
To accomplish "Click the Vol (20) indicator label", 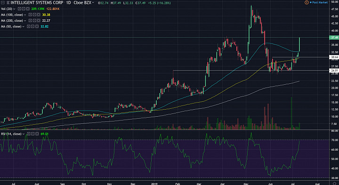I will coord(7,9).
